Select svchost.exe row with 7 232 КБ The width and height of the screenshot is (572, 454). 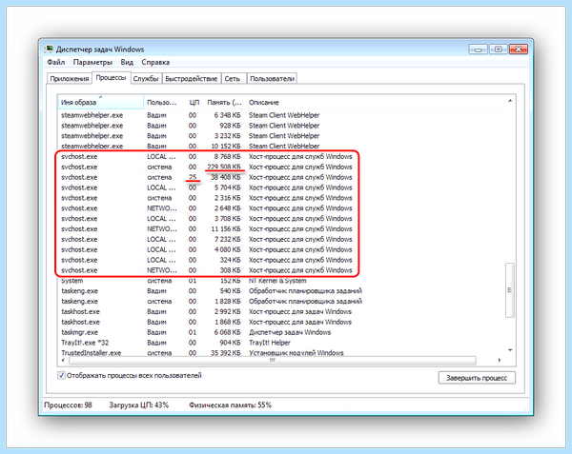(x=281, y=239)
